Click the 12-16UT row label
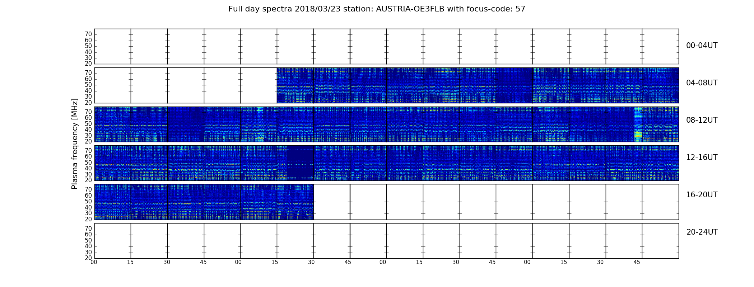 [x=702, y=157]
